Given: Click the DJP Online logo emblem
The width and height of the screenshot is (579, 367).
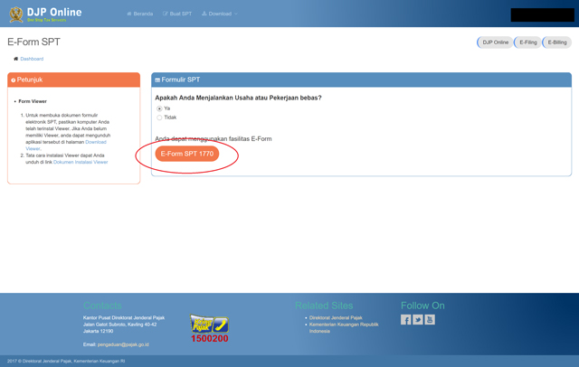Looking at the screenshot, I should pos(16,14).
